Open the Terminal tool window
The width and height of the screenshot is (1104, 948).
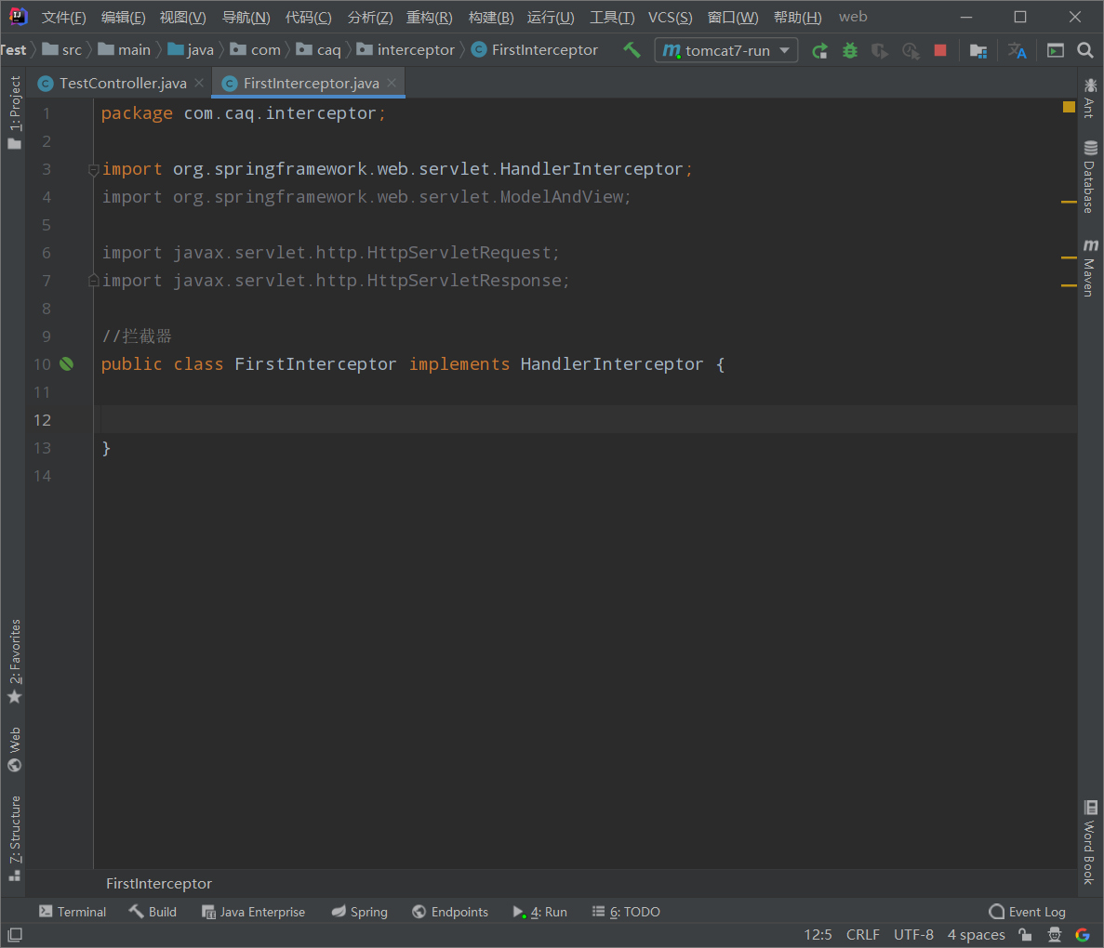[x=73, y=912]
